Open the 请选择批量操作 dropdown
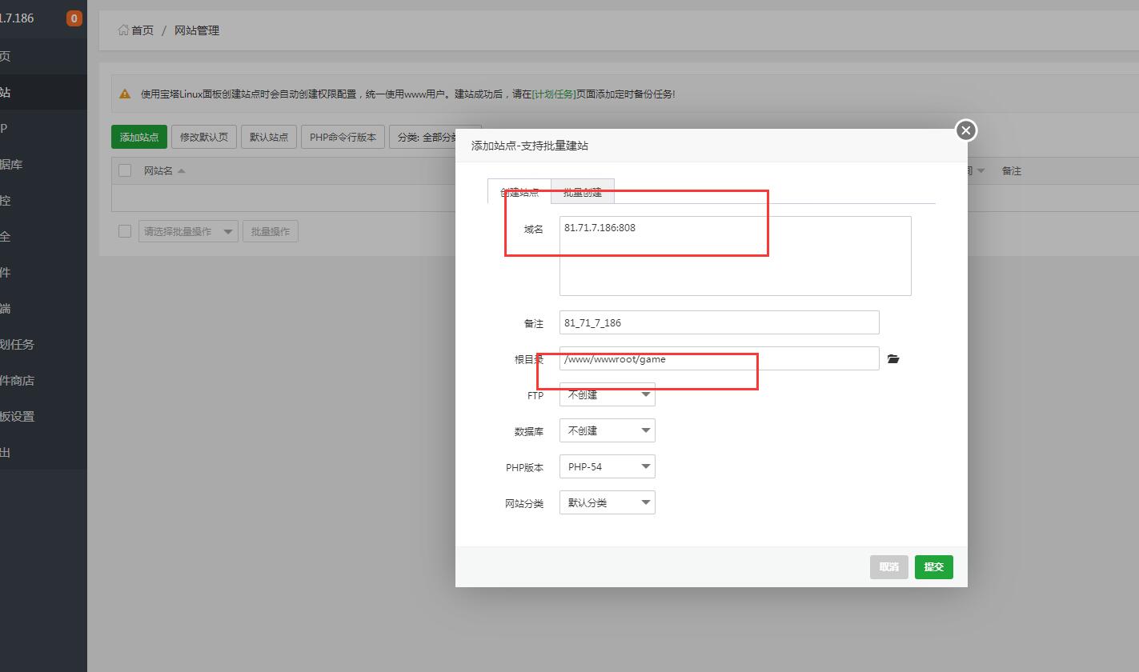Screen dimensions: 1139x672 pos(188,231)
